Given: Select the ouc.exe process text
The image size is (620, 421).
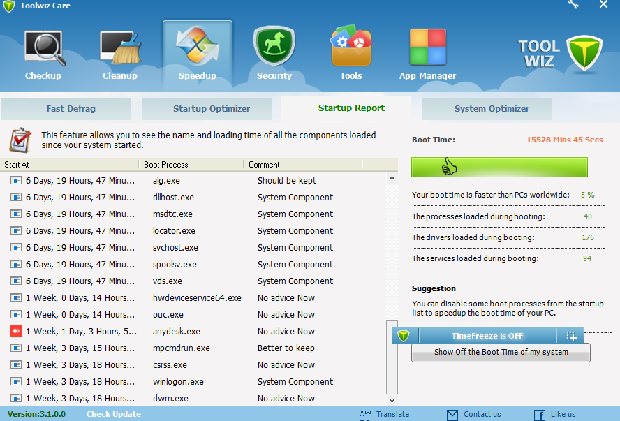Looking at the screenshot, I should [168, 315].
